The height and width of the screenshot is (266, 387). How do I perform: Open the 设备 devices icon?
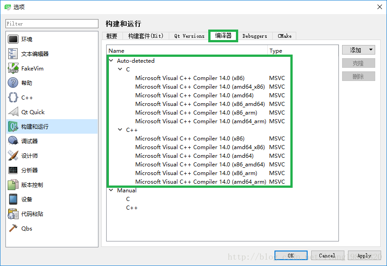13,199
